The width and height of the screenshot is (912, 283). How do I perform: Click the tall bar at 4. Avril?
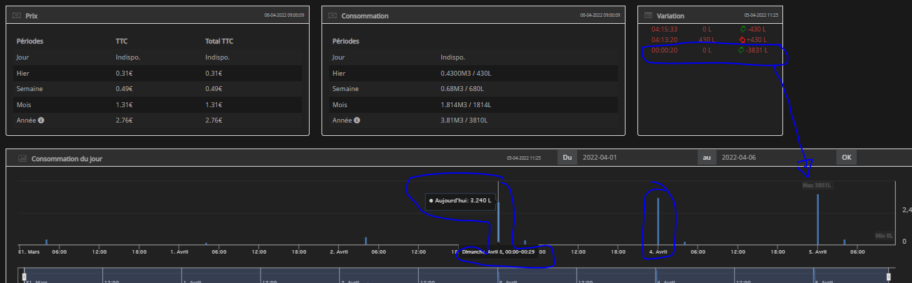pyautogui.click(x=658, y=221)
